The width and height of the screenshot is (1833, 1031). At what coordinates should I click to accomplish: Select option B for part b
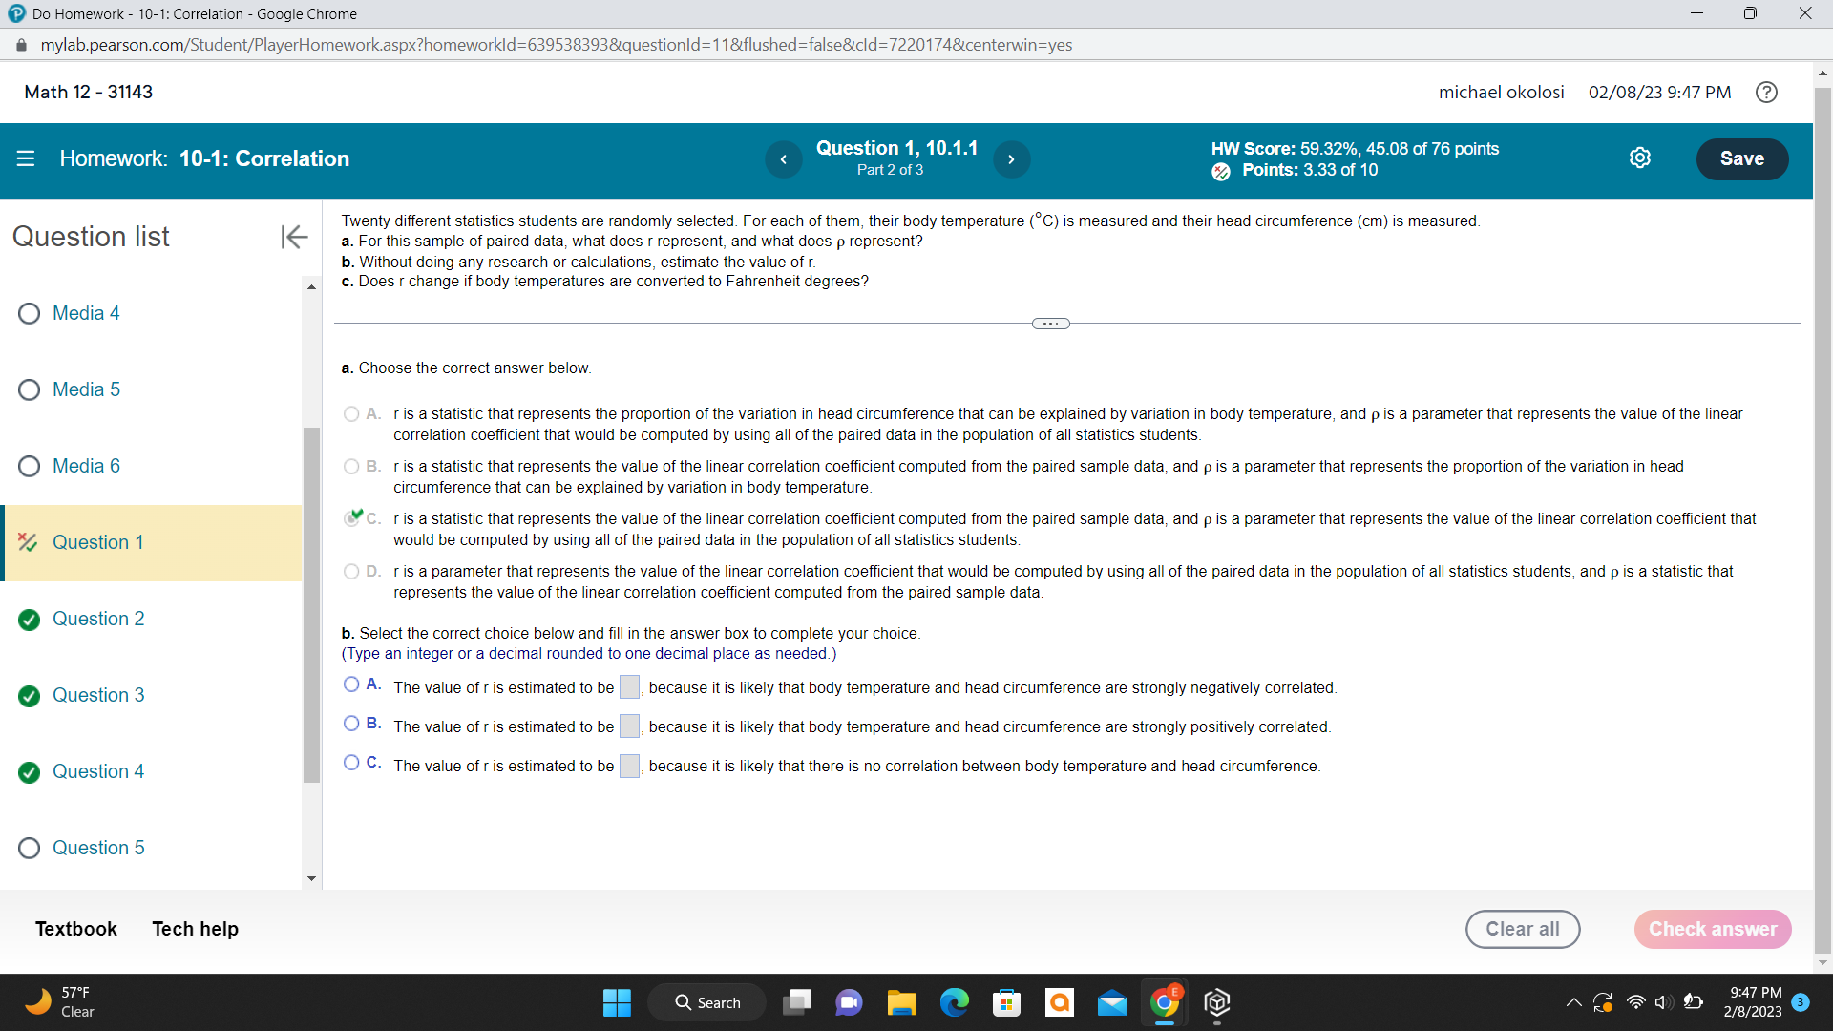click(x=351, y=724)
